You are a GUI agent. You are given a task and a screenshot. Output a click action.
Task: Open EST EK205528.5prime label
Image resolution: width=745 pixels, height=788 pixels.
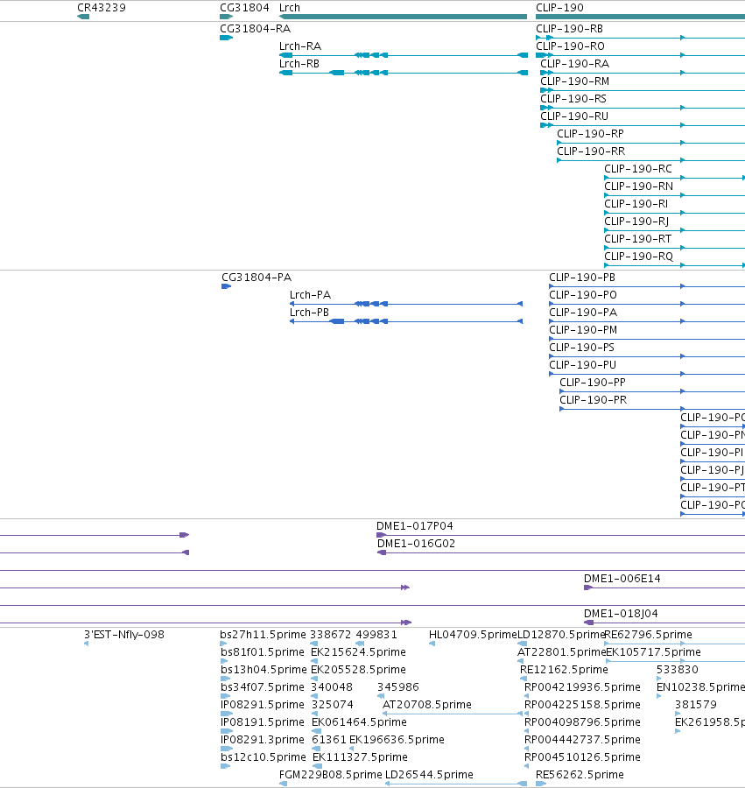click(x=358, y=670)
